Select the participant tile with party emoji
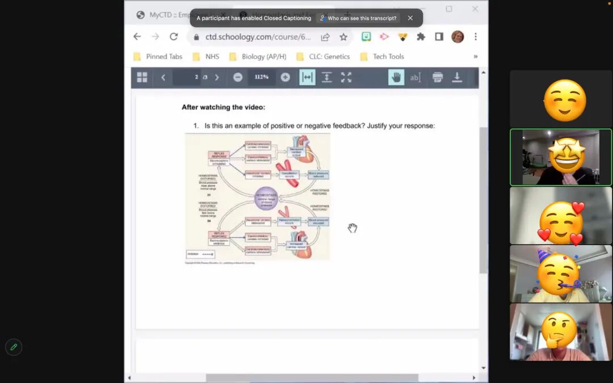Screen dimensions: 613x383 point(561,273)
